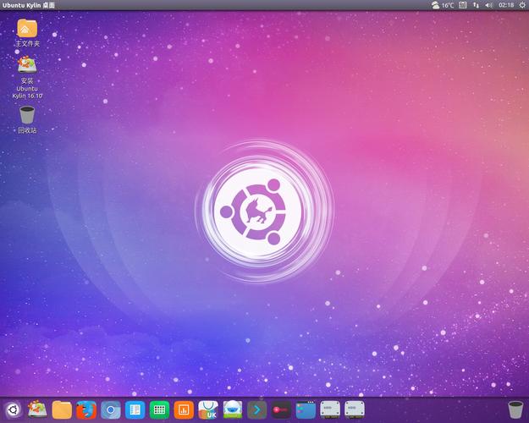
Task: Click the 02:18 clock in the panel
Action: (x=506, y=5)
